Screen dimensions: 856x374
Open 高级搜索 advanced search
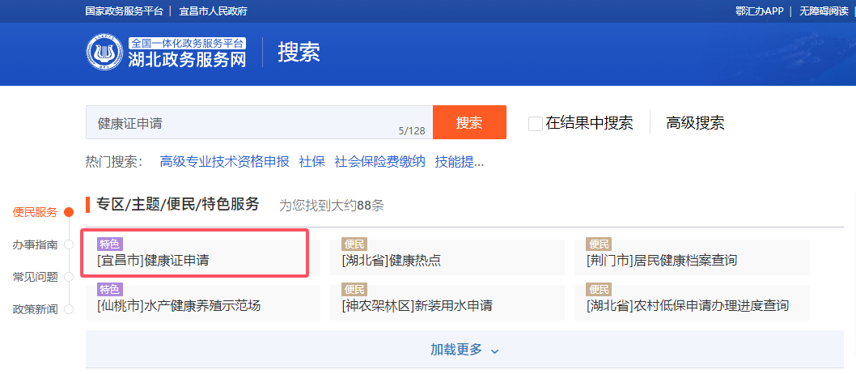pos(695,123)
